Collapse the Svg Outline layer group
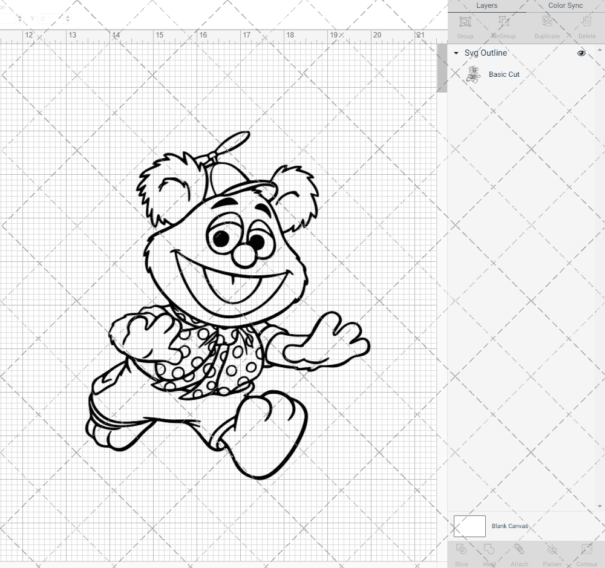Viewport: 605px width, 568px height. pos(456,53)
